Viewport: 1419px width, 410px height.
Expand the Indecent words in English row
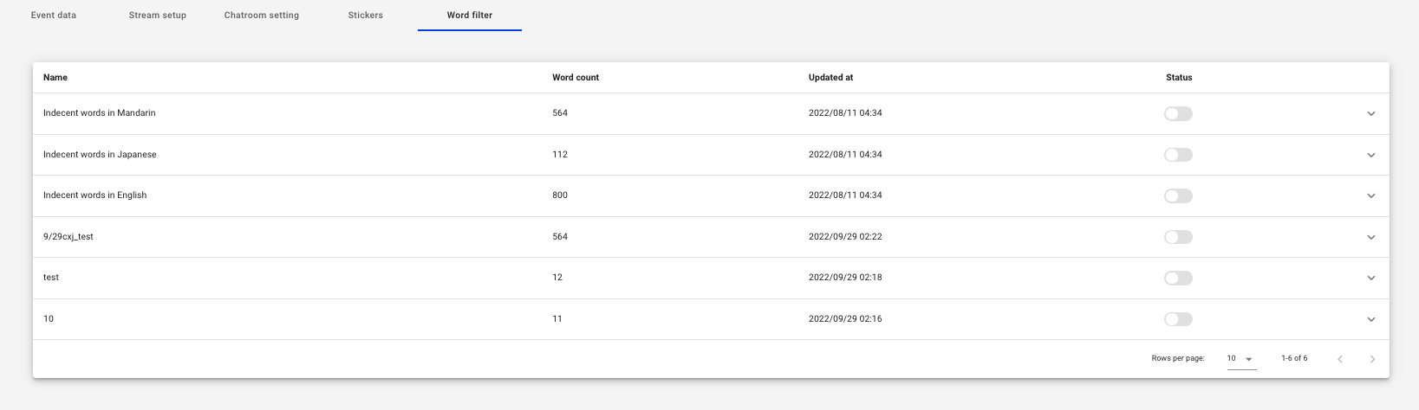coord(1371,196)
